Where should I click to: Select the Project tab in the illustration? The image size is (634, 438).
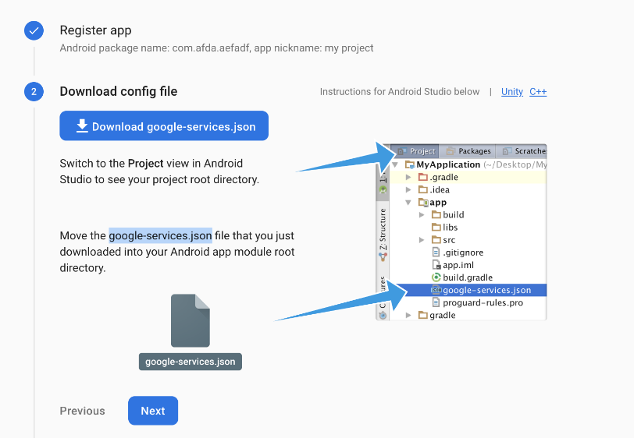pyautogui.click(x=416, y=151)
